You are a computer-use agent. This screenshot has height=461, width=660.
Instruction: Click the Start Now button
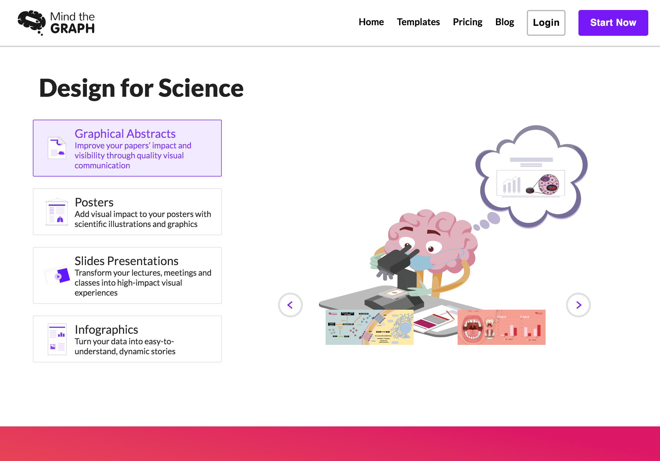point(613,22)
